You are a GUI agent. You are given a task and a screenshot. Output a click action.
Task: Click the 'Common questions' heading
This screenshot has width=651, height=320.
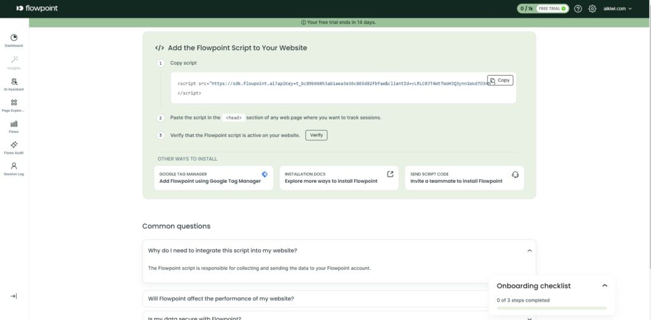point(177,226)
